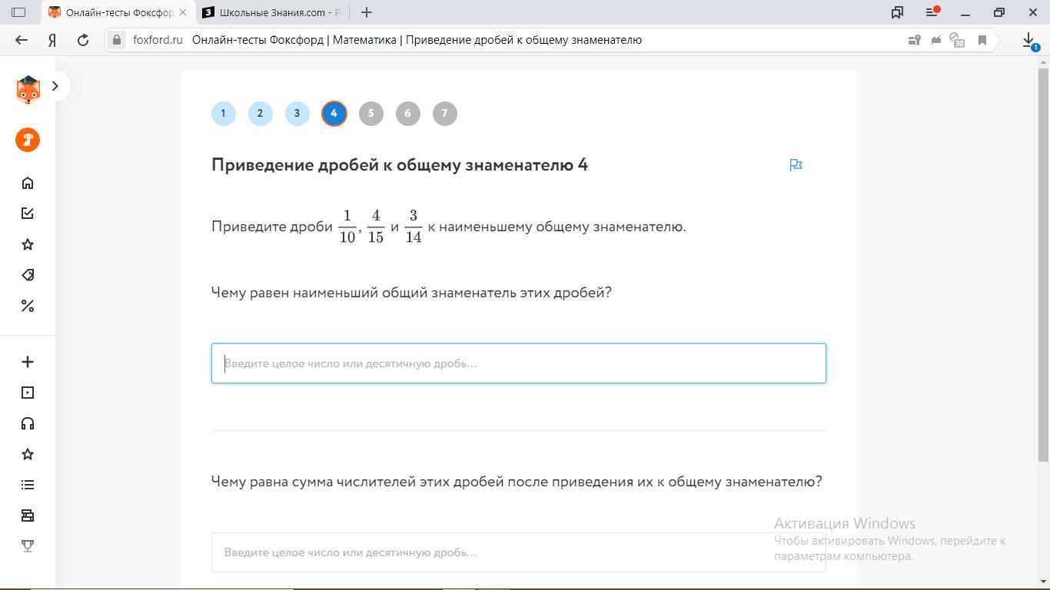Open the downloads arrow icon
This screenshot has height=590, width=1050.
tap(1028, 40)
